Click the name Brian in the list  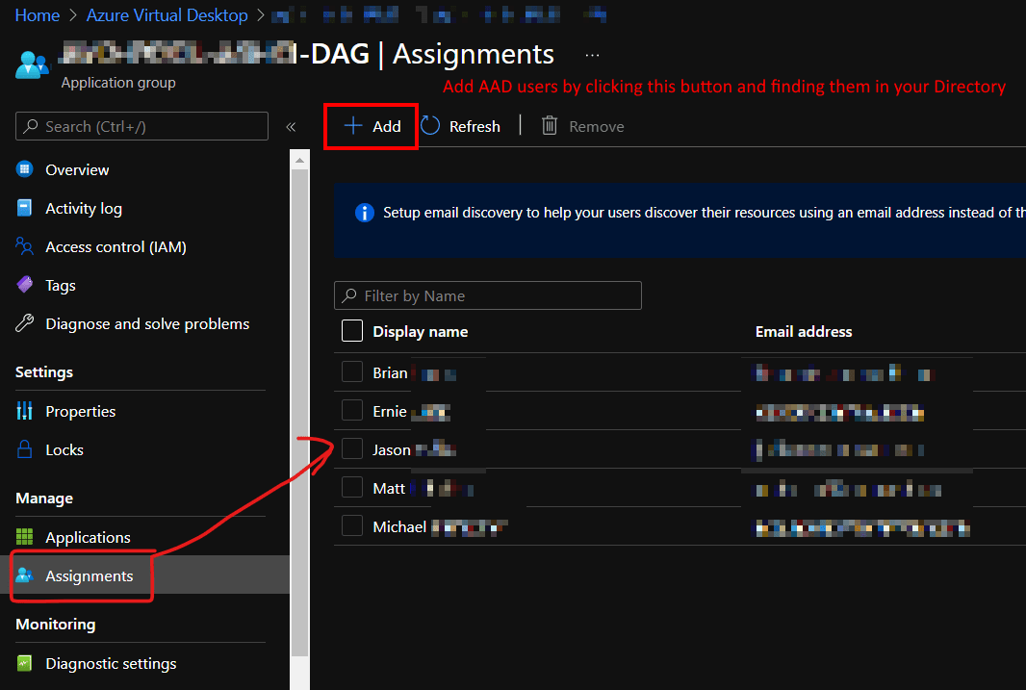[390, 372]
